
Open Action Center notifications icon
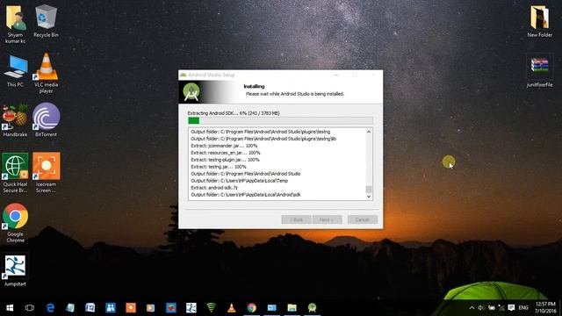click(x=511, y=308)
